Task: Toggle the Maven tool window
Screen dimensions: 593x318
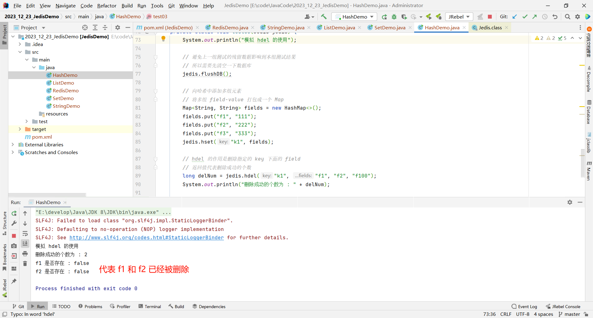Action: pyautogui.click(x=589, y=170)
